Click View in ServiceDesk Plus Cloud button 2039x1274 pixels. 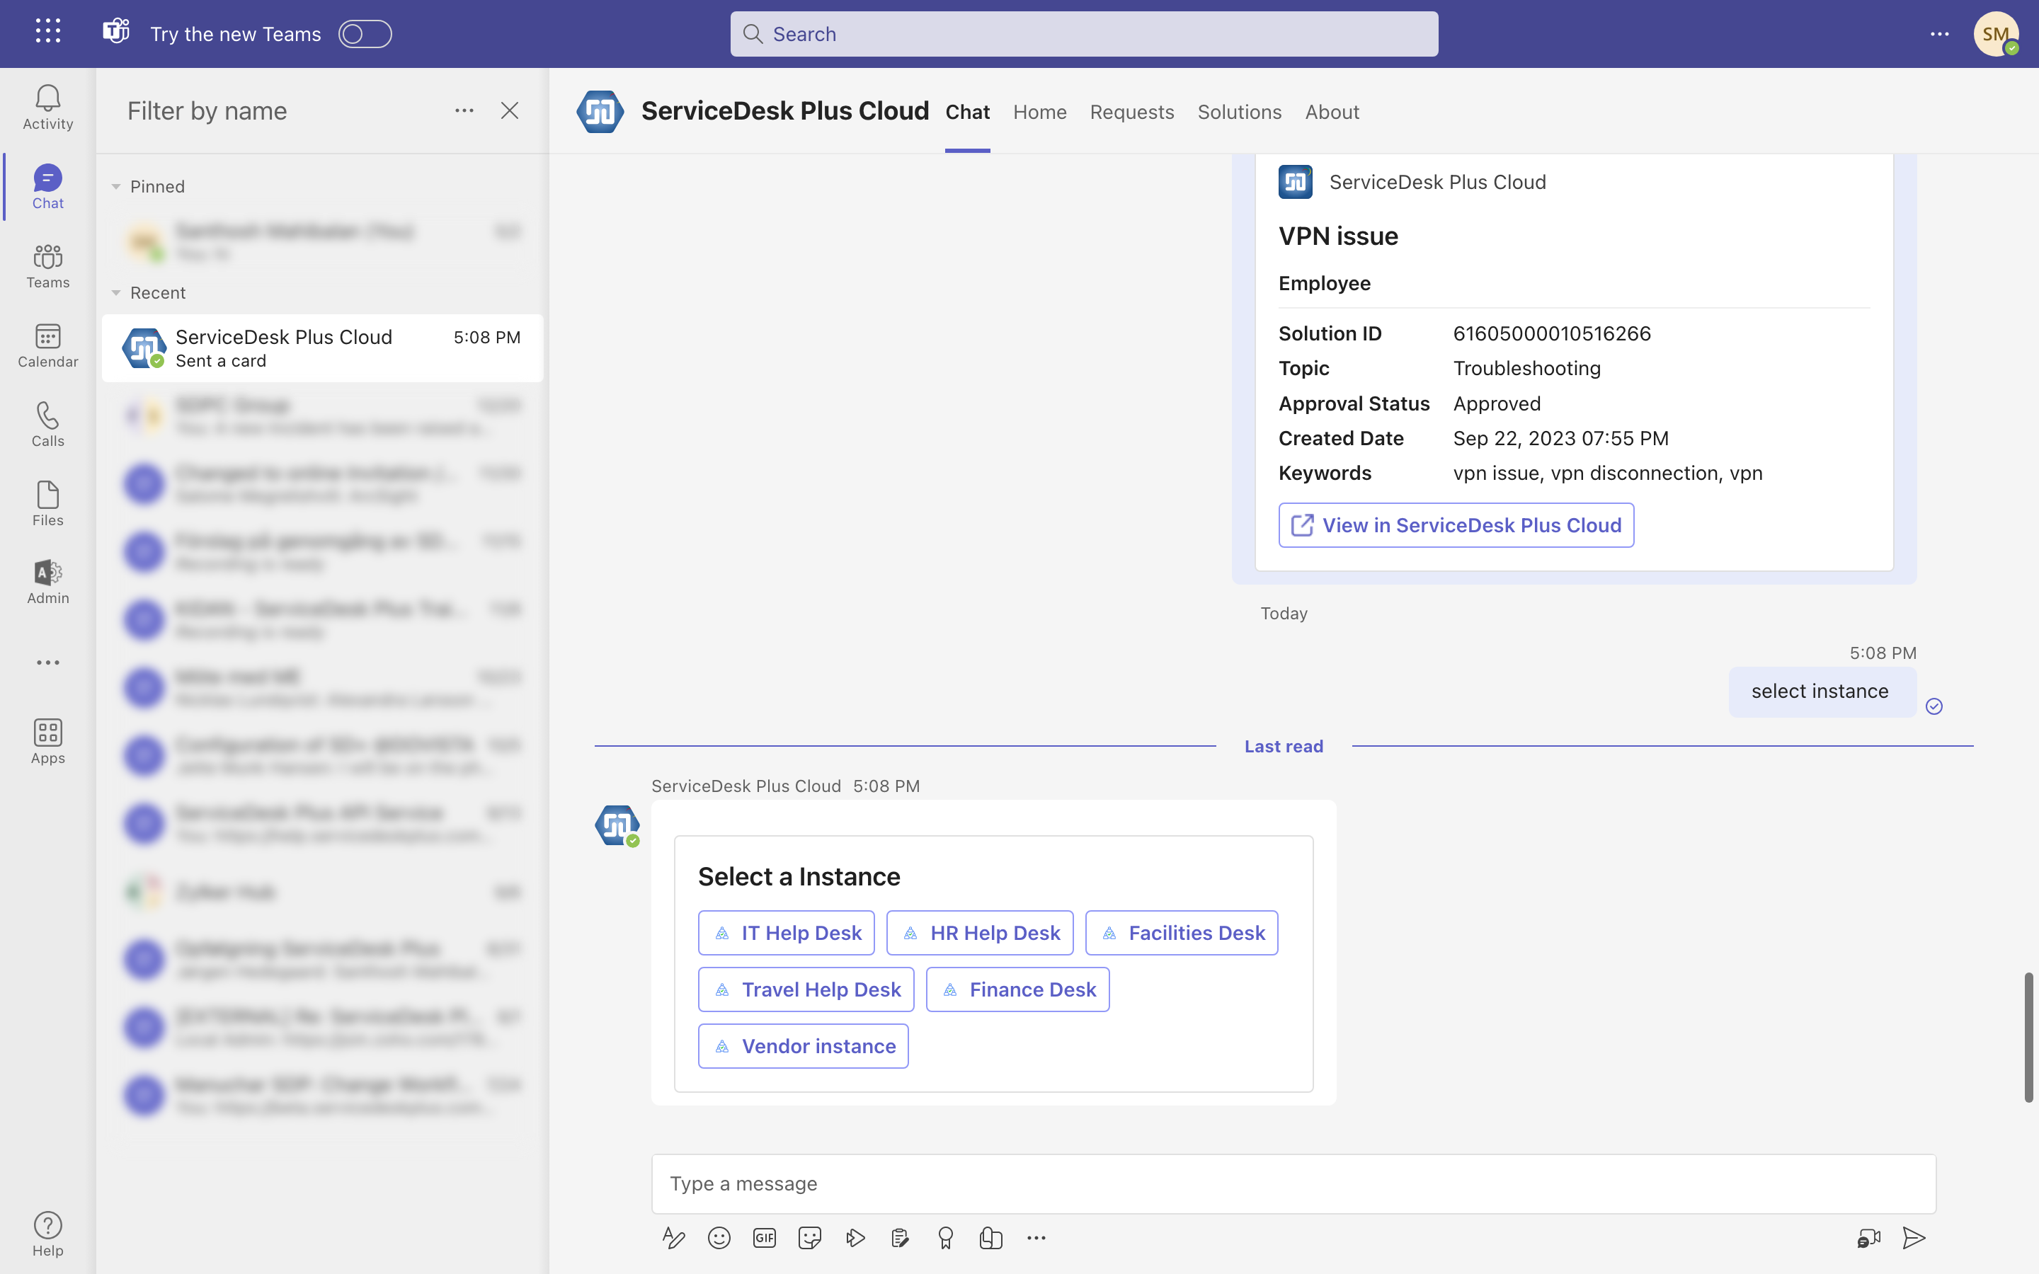click(x=1456, y=525)
